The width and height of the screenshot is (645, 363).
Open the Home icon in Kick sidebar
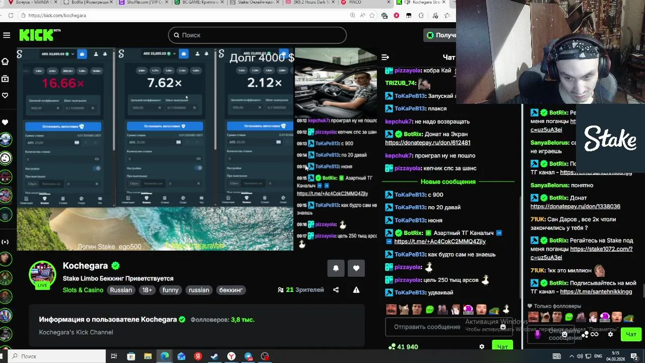pyautogui.click(x=5, y=62)
